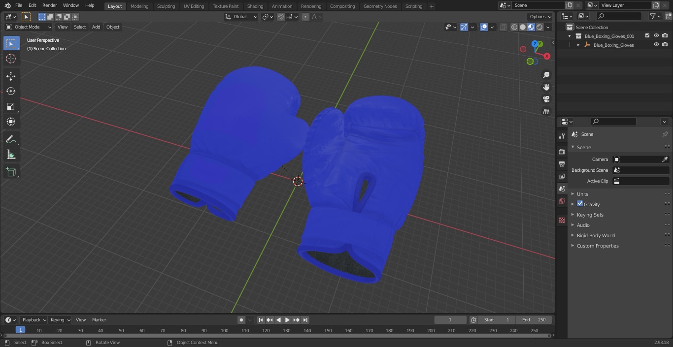673x347 pixels.
Task: Open the Object Mode dropdown
Action: pos(28,27)
